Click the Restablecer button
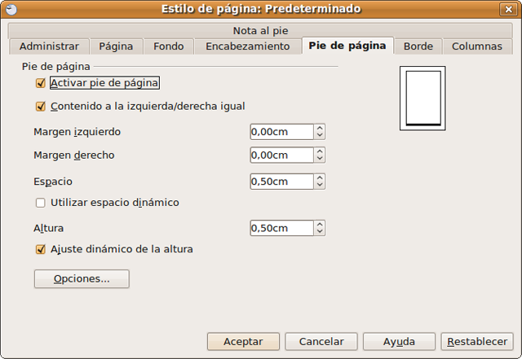 point(477,342)
